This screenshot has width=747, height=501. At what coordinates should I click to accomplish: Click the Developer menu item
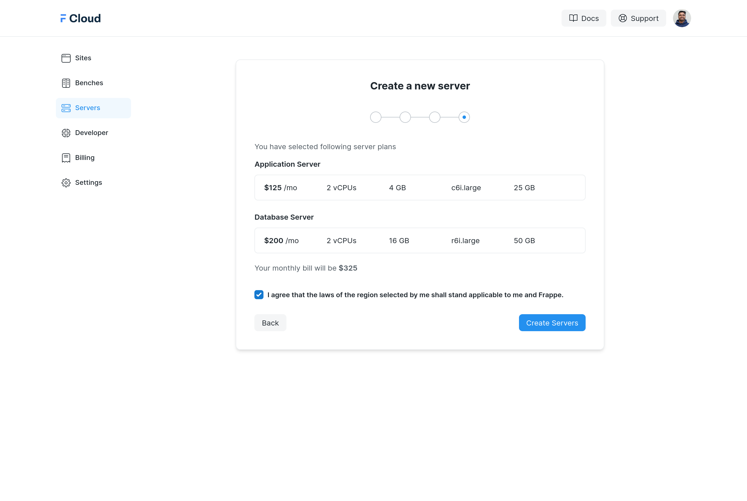92,132
